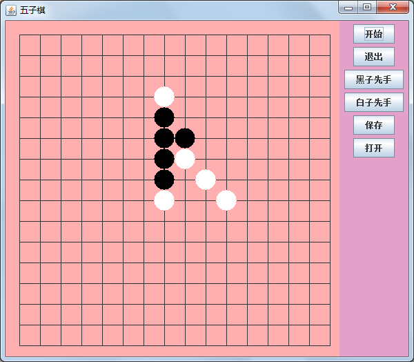Click the topmost white stone on the board
The width and height of the screenshot is (414, 362).
coord(164,97)
